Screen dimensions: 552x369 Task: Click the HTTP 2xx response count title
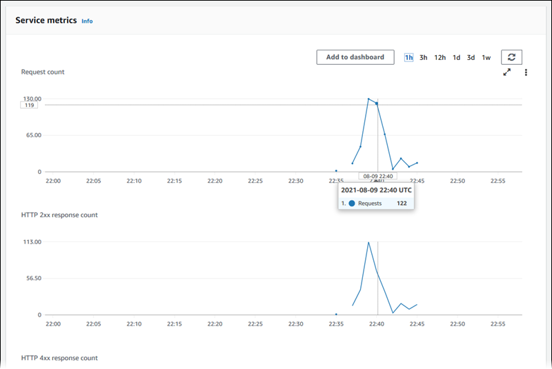tap(59, 215)
